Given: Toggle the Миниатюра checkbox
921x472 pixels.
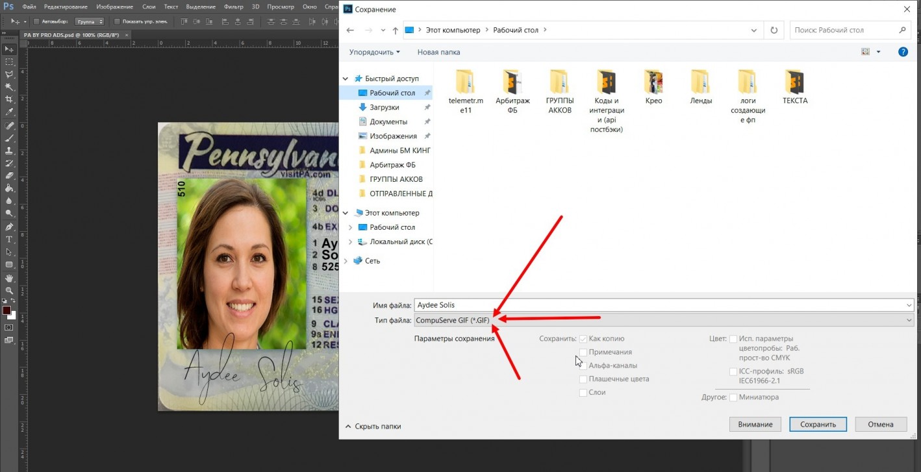Looking at the screenshot, I should (733, 397).
